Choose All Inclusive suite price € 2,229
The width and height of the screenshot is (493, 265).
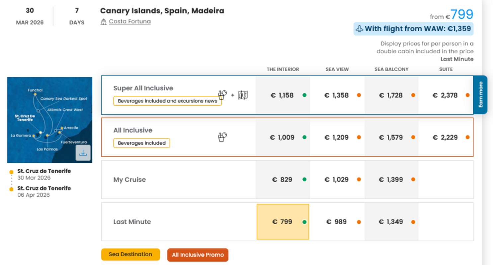pyautogui.click(x=445, y=137)
